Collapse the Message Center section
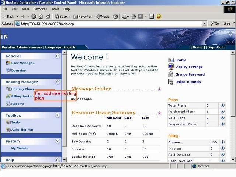Screen dimensions: 236x177 pos(159,89)
